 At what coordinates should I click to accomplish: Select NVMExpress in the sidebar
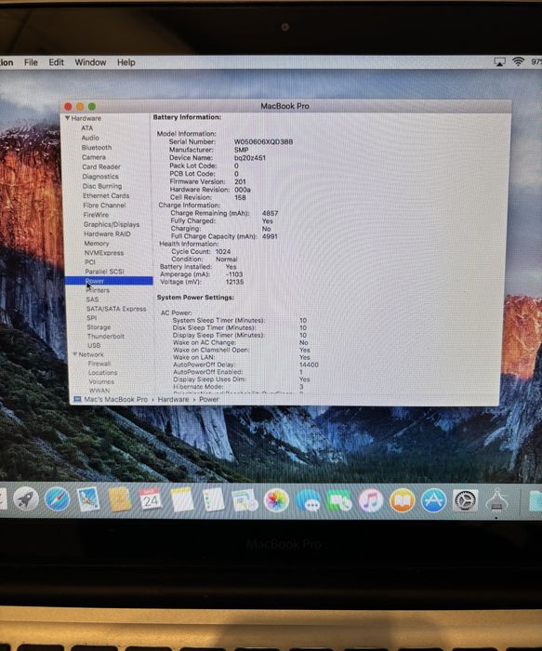click(104, 252)
